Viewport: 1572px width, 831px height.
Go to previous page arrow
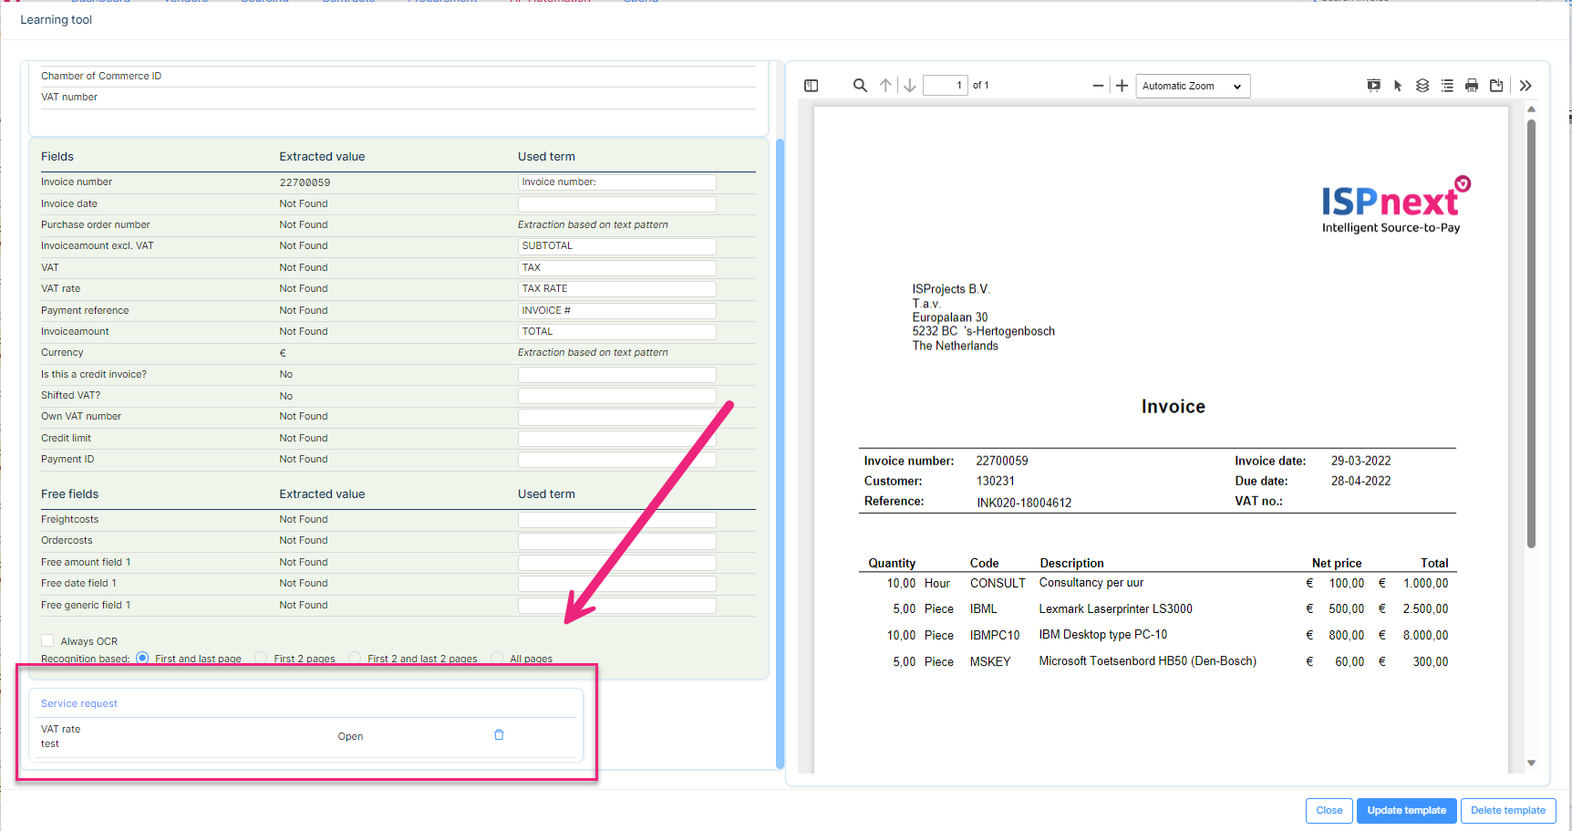885,86
